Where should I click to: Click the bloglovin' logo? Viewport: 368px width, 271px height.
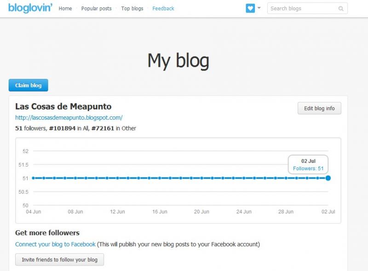click(x=30, y=8)
